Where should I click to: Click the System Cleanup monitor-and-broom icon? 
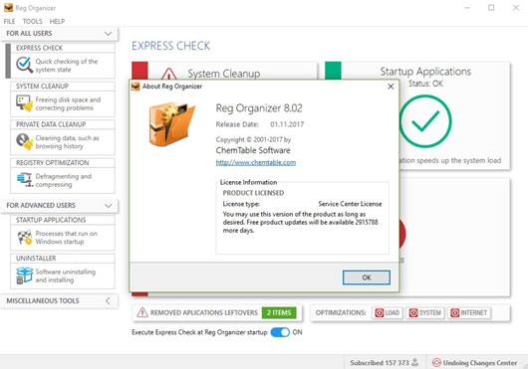tap(25, 103)
